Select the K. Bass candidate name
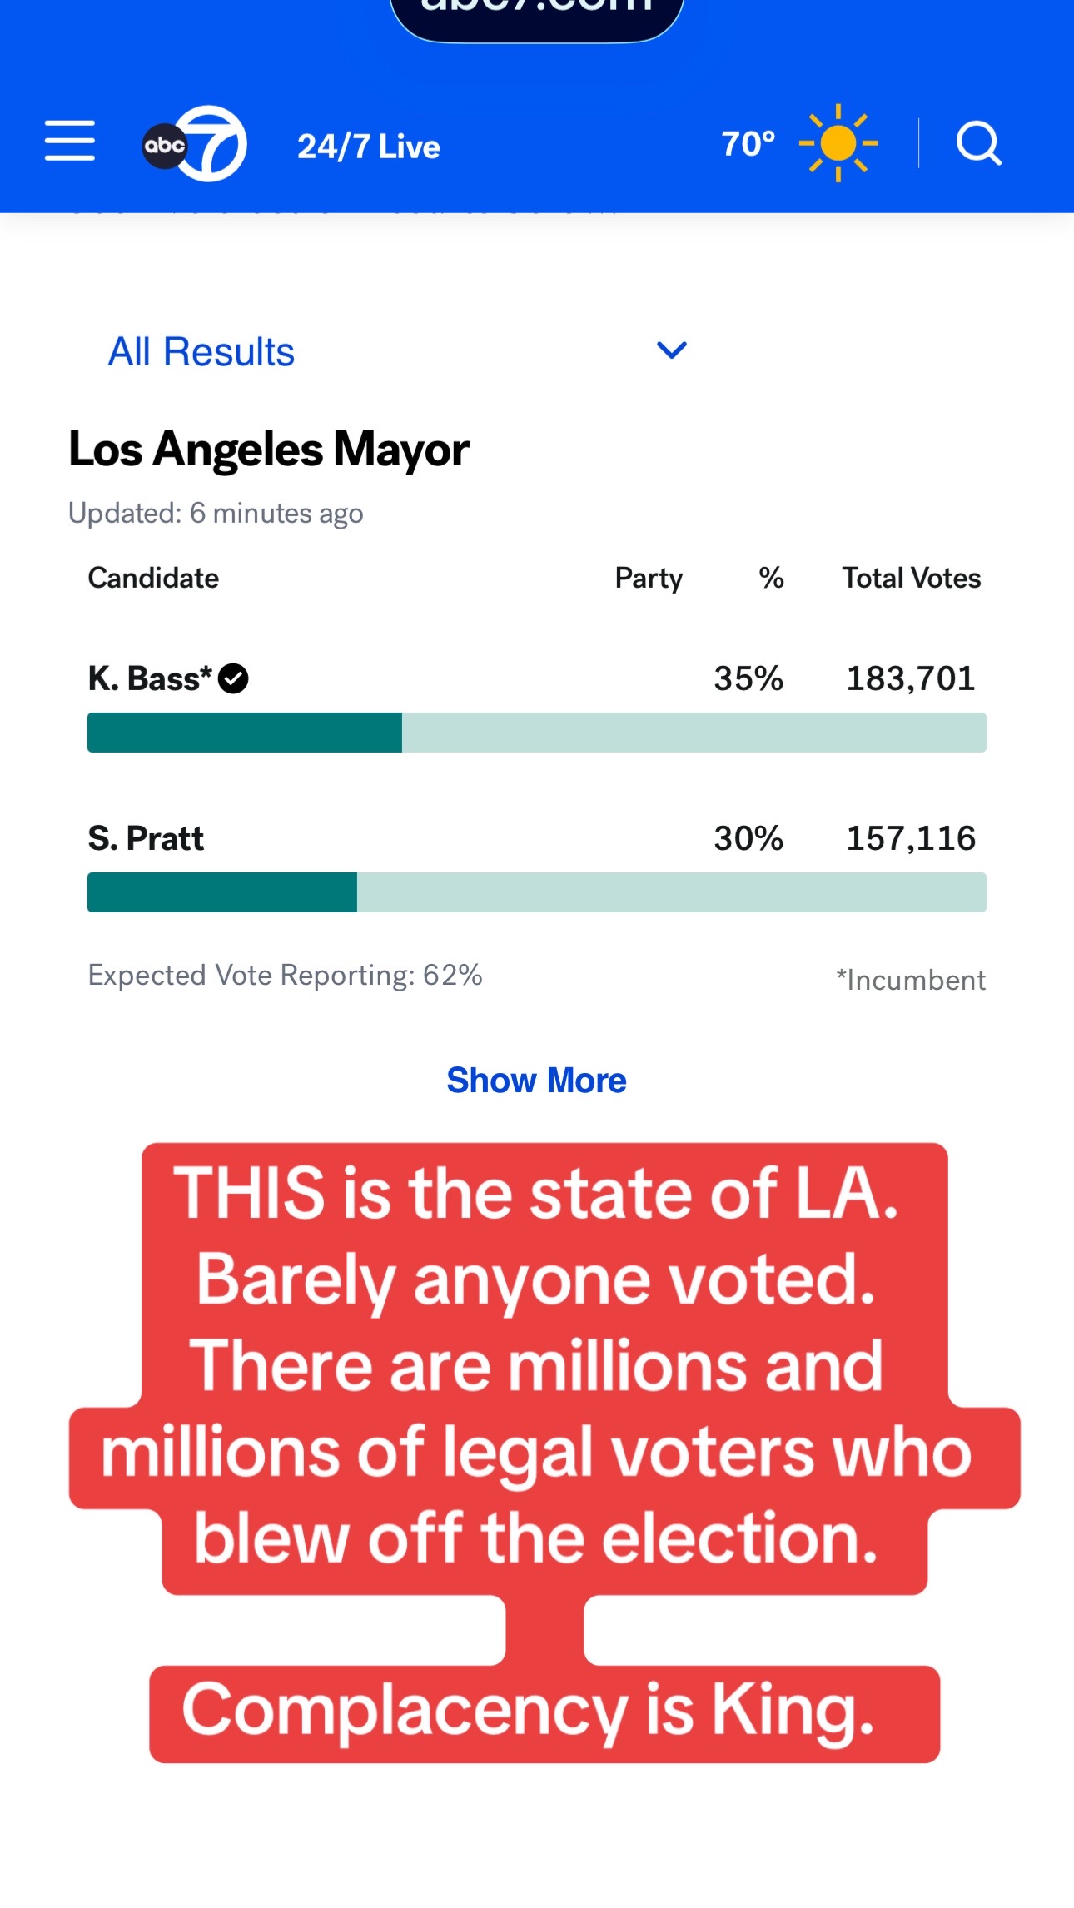Viewport: 1074px width, 1908px height. point(150,678)
